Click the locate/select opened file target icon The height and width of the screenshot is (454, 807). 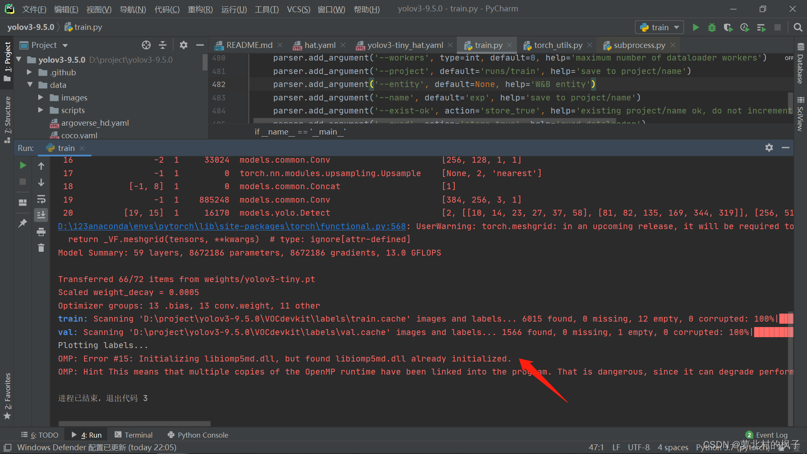[x=146, y=45]
